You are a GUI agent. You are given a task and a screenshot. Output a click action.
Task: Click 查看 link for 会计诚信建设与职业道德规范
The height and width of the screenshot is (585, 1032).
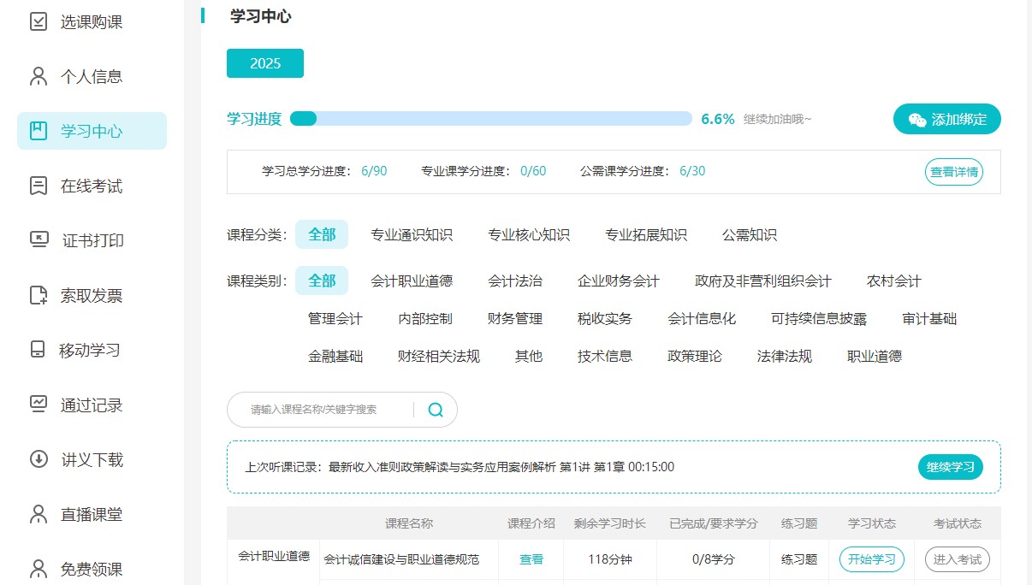point(531,559)
